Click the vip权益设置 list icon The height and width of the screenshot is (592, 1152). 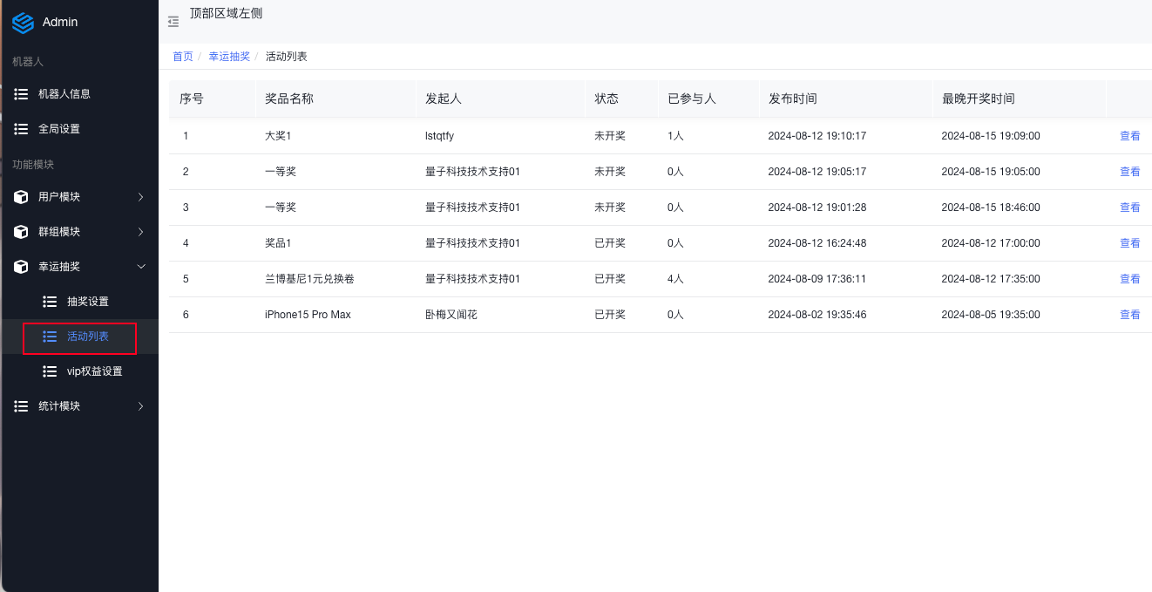coord(50,371)
